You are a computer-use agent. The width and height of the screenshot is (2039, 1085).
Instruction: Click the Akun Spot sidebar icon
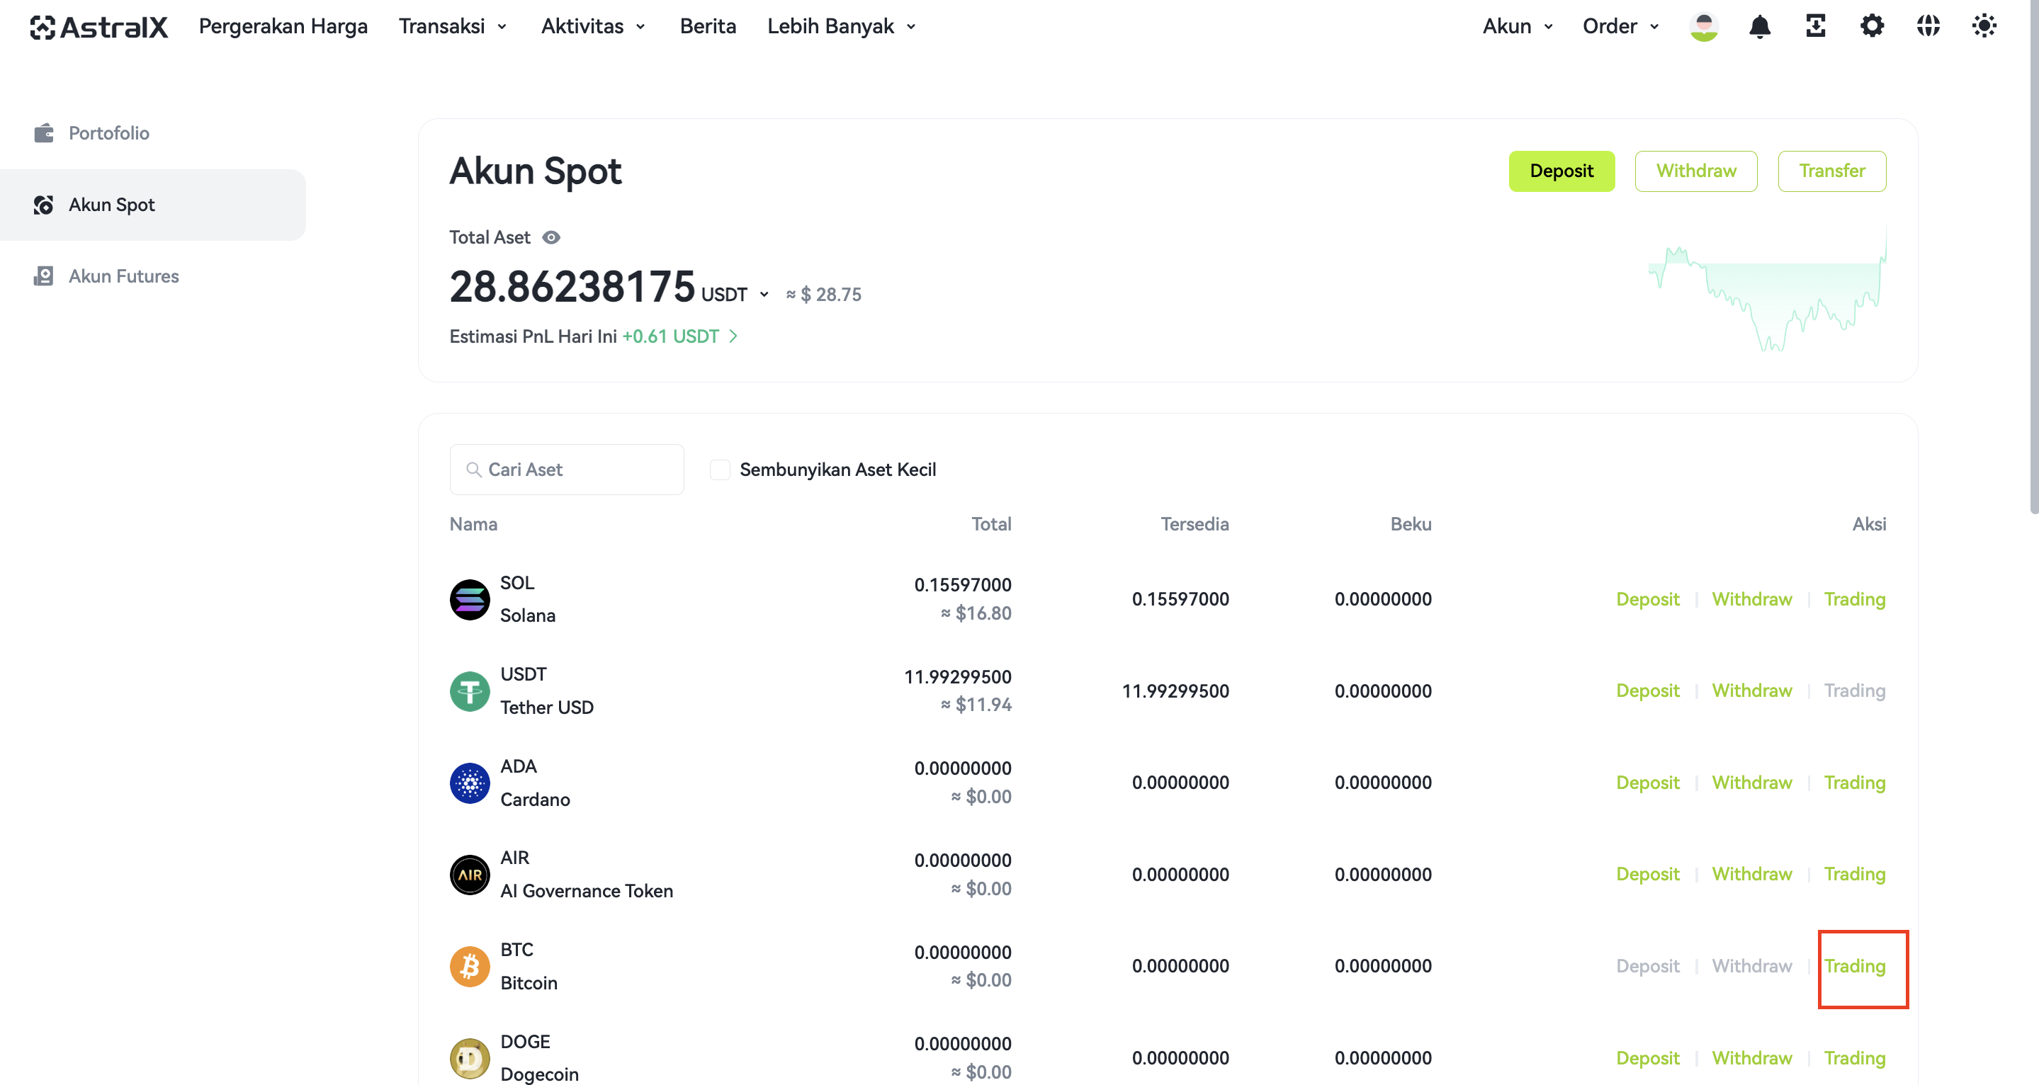click(x=43, y=205)
